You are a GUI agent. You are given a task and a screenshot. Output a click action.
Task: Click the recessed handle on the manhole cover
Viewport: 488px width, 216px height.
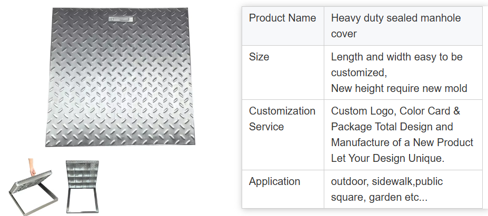121,19
